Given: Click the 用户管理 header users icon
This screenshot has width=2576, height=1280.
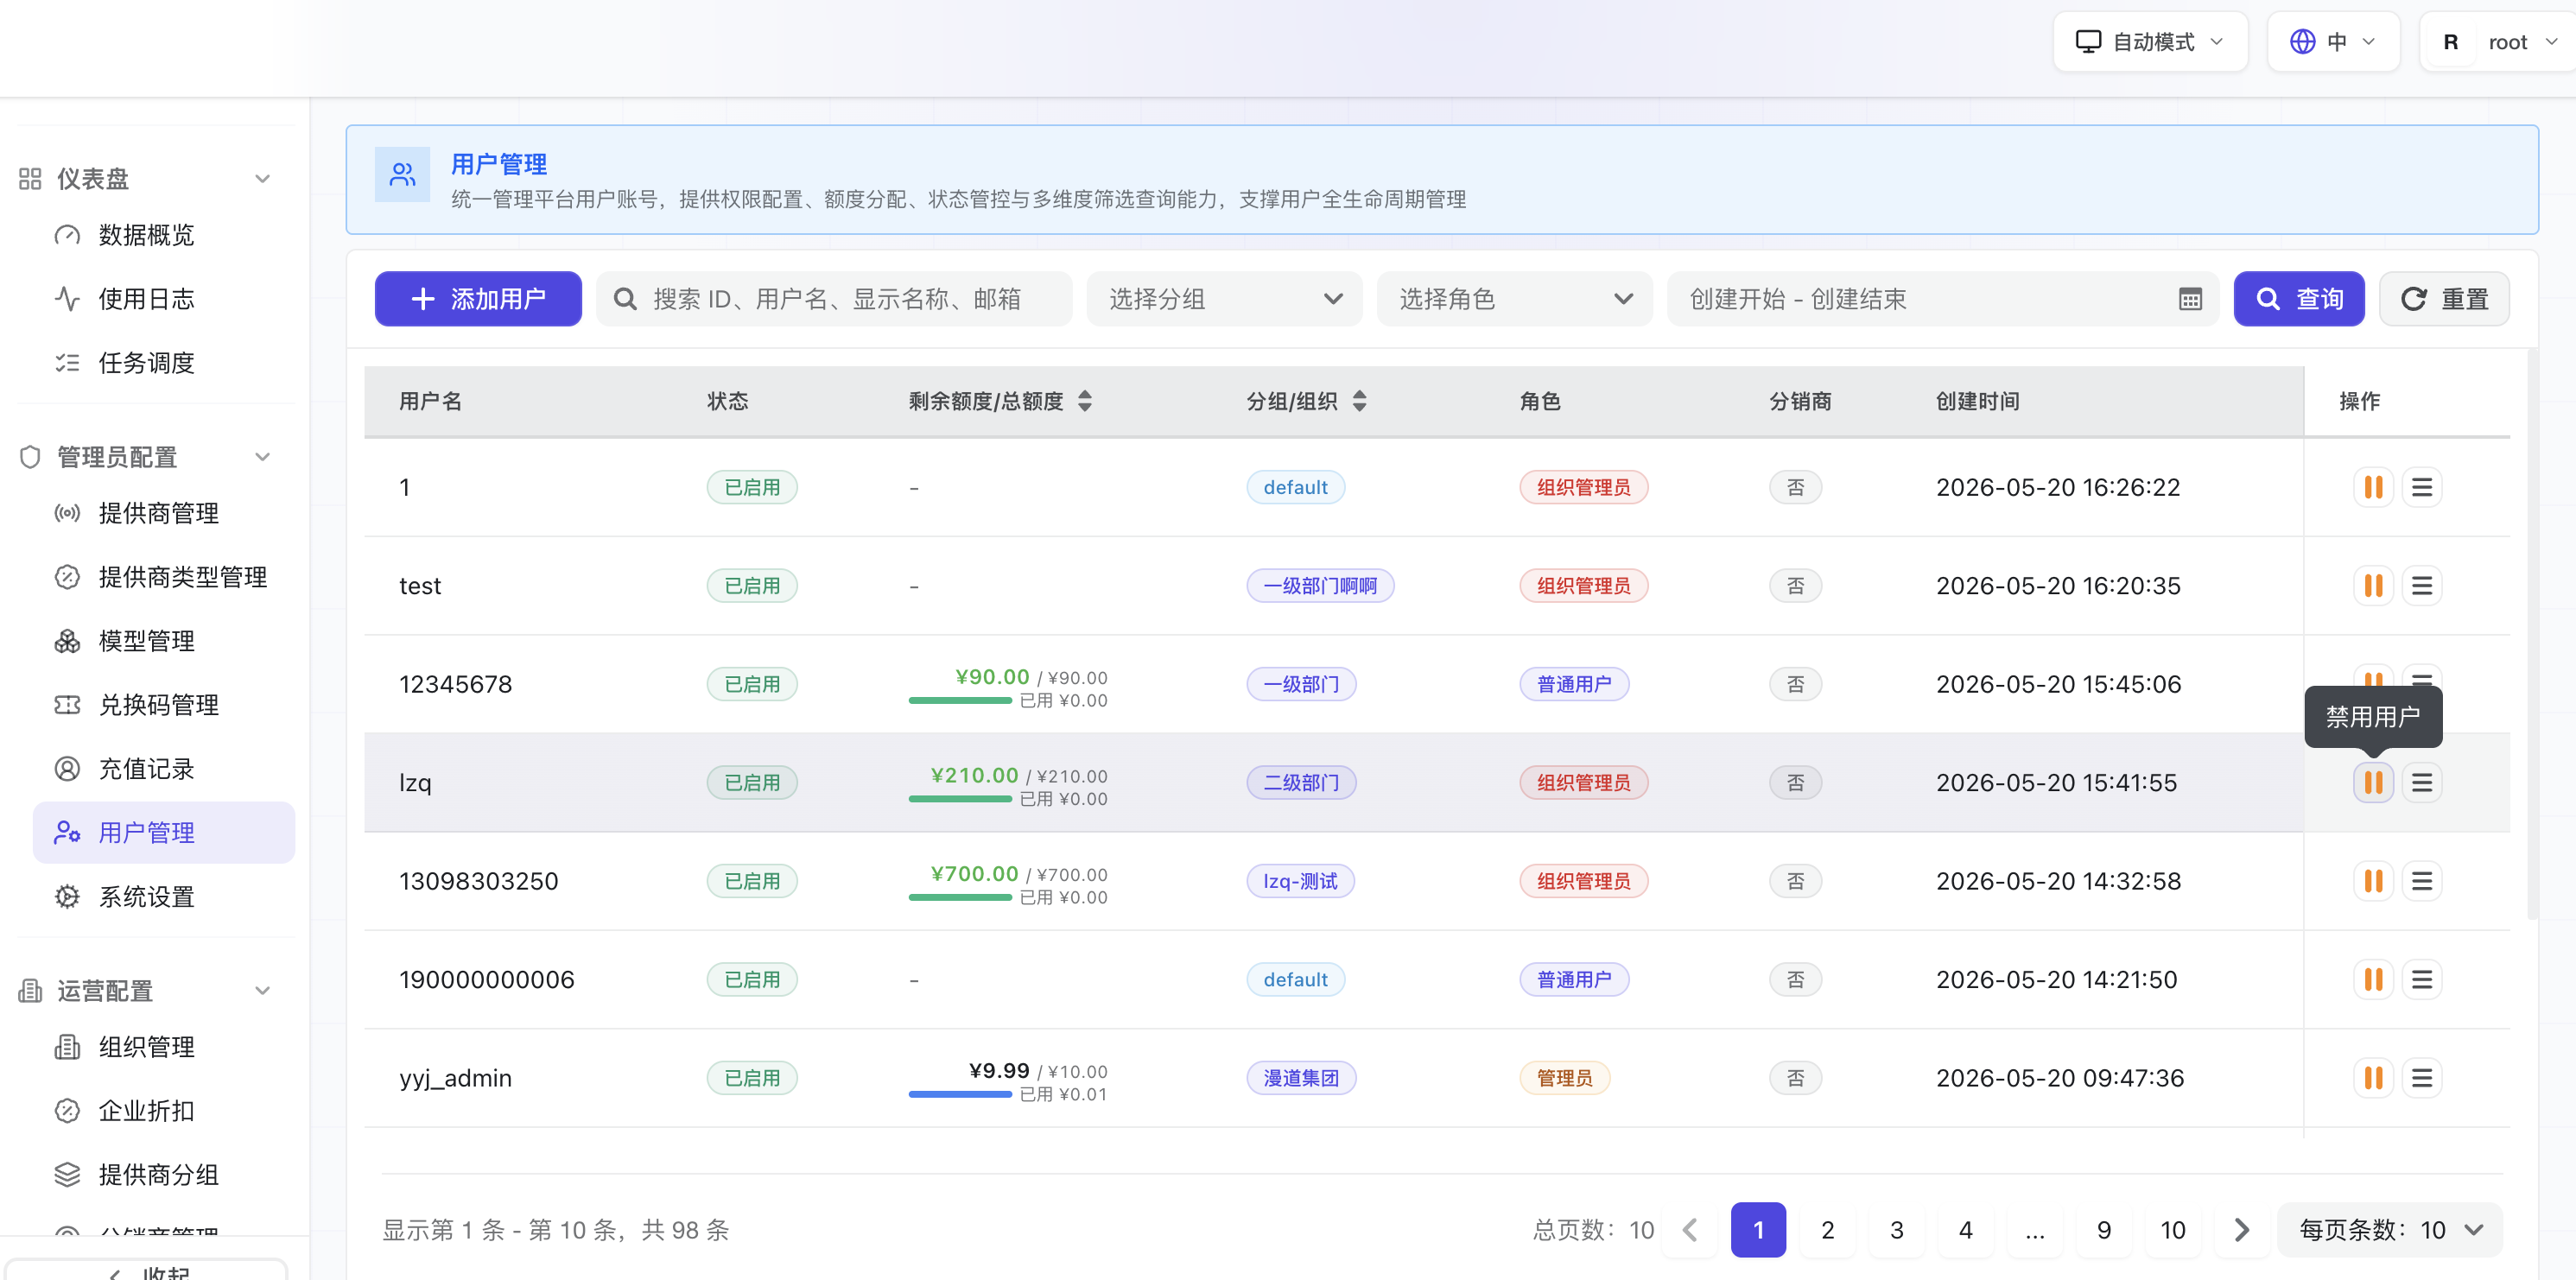Looking at the screenshot, I should point(402,175).
